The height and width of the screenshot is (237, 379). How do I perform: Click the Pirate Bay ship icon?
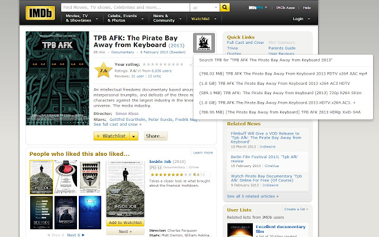pyautogui.click(x=204, y=43)
